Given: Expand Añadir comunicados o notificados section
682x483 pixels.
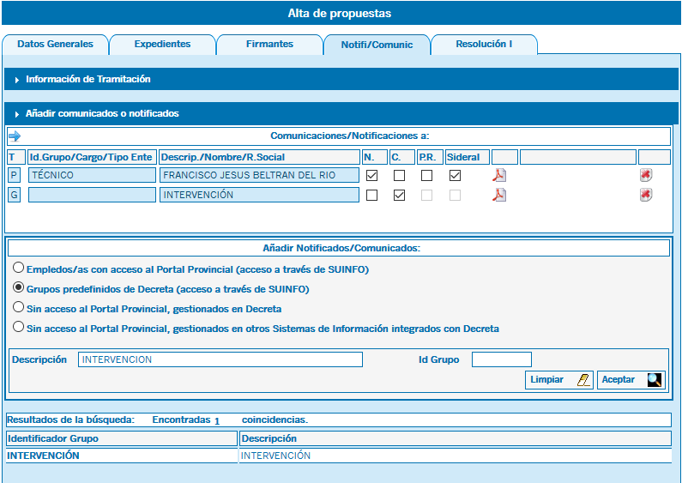Looking at the screenshot, I should pos(341,113).
